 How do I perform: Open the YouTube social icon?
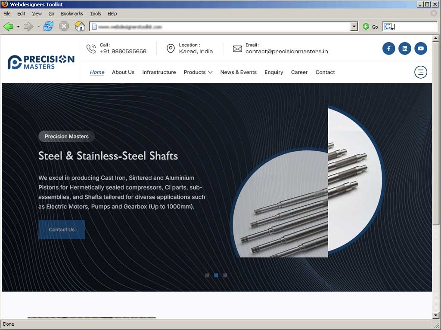click(421, 49)
